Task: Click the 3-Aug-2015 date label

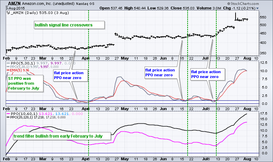Action: point(15,8)
